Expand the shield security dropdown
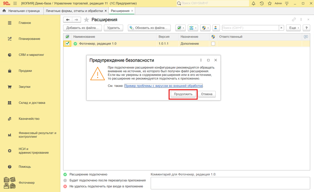The height and width of the screenshot is (192, 314). (x=205, y=28)
